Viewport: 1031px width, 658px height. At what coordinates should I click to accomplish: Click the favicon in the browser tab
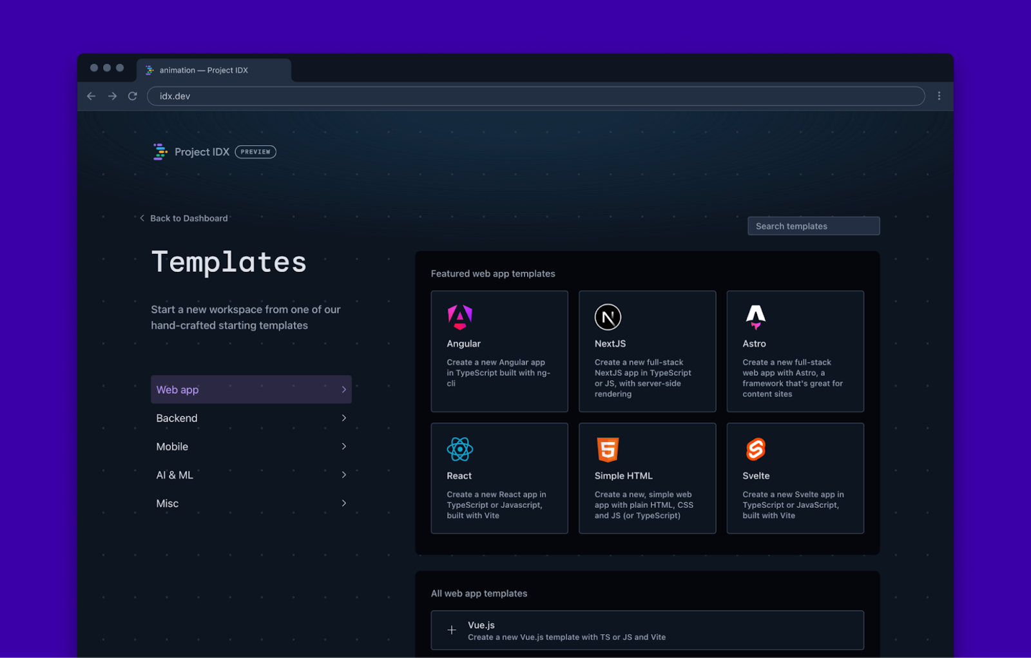149,70
